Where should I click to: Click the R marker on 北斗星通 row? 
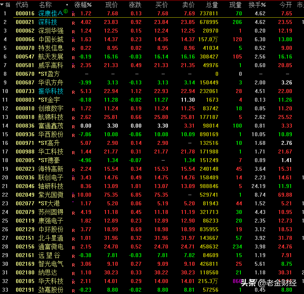pyautogui.click(x=73, y=239)
